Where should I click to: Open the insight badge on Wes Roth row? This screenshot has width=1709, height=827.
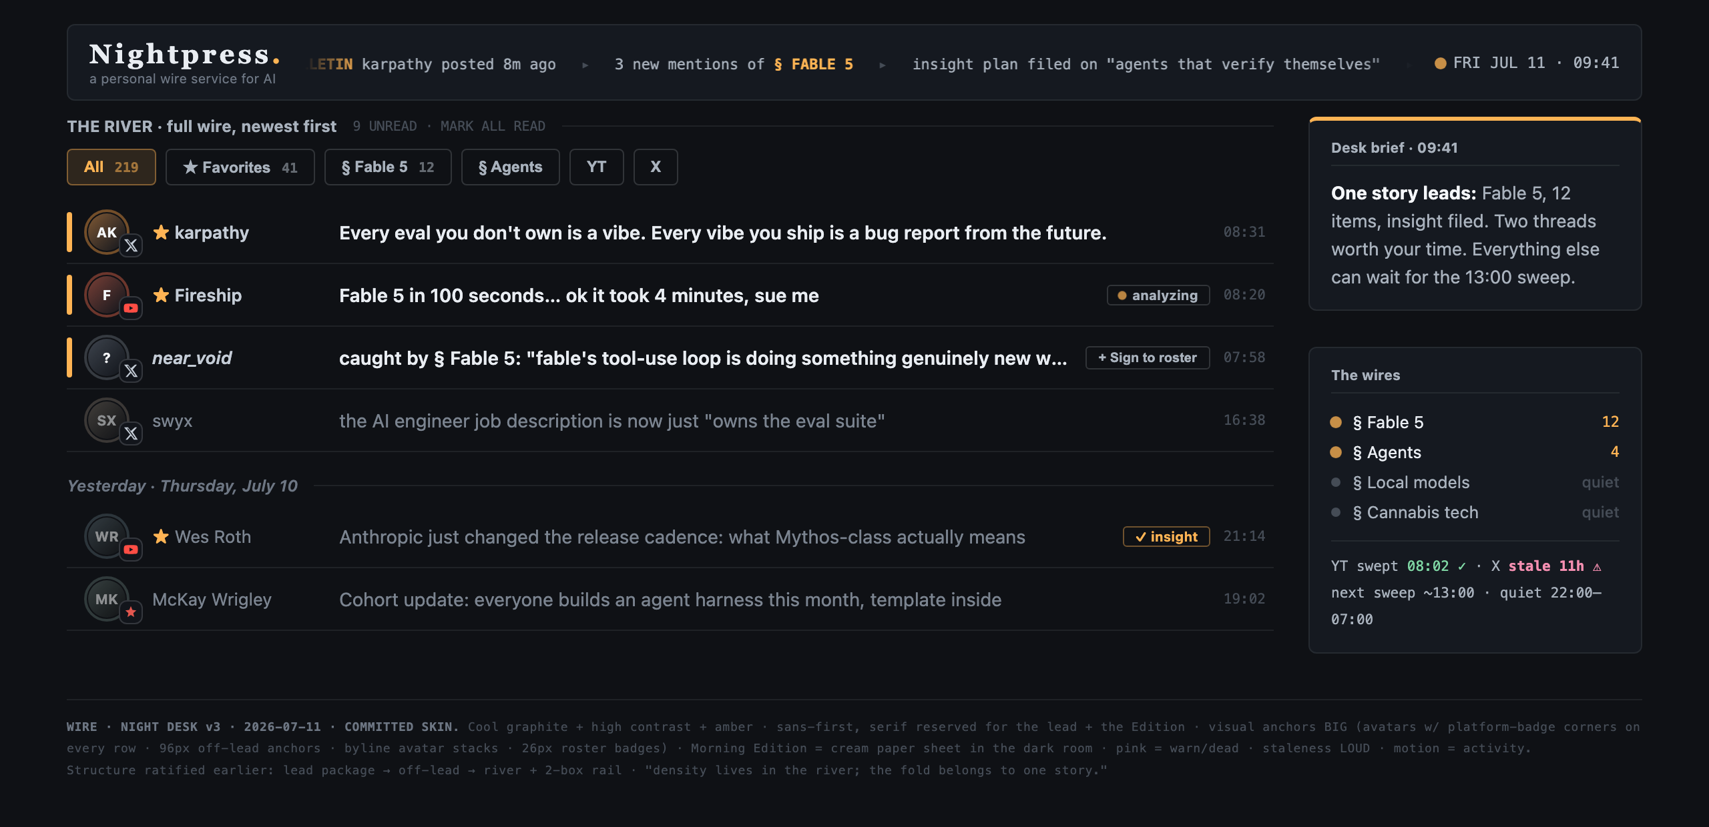tap(1166, 536)
